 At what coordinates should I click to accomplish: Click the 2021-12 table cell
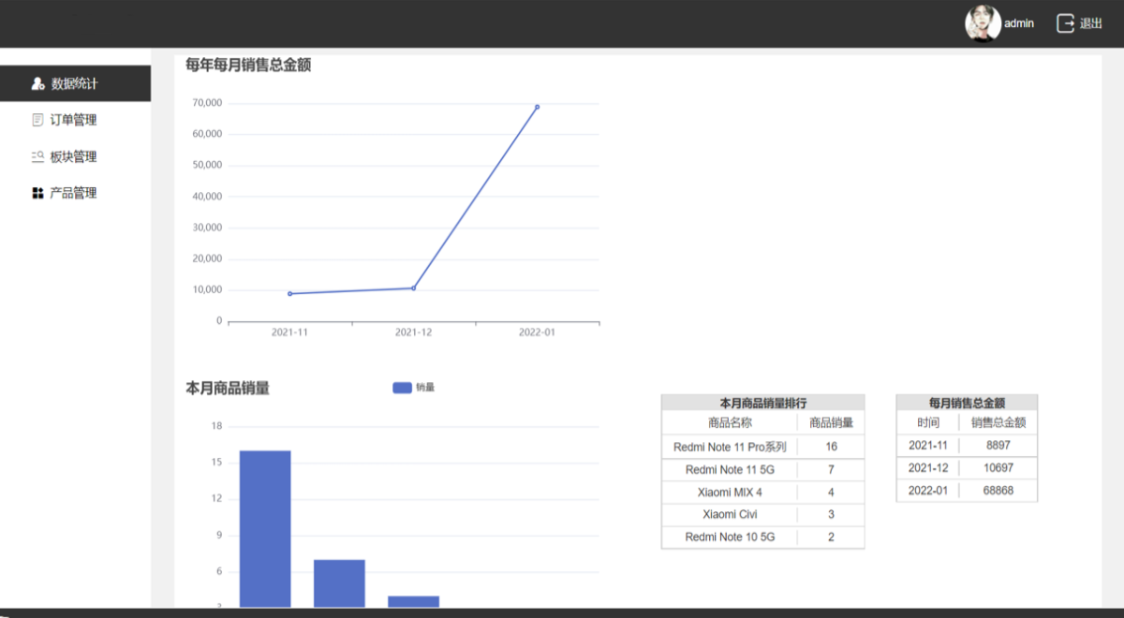(928, 468)
